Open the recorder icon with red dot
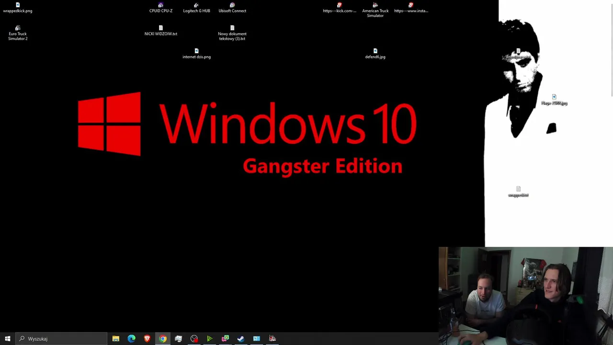The height and width of the screenshot is (345, 613). [194, 339]
